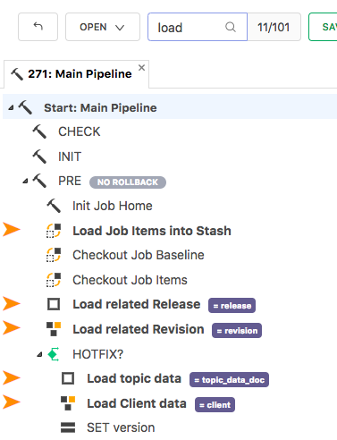This screenshot has width=337, height=440.
Task: Collapse the Start: Main Pipeline node
Action: (x=11, y=108)
